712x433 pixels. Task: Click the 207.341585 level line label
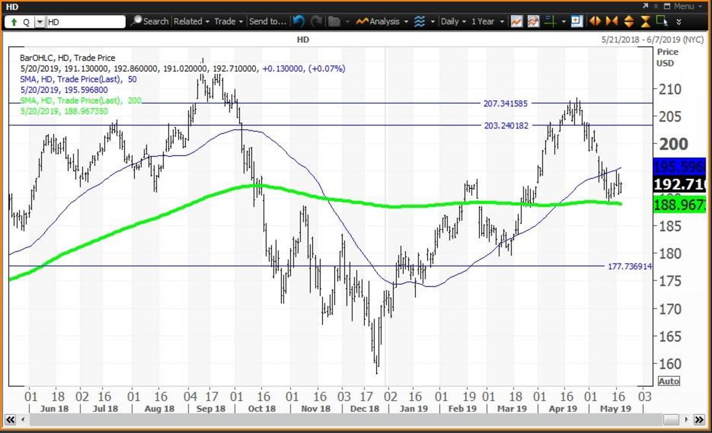pyautogui.click(x=506, y=103)
